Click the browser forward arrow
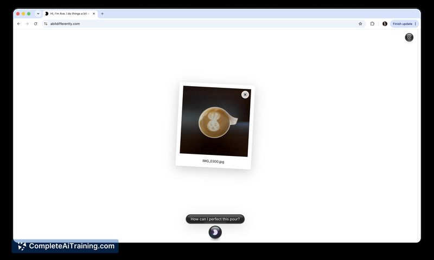Screen dimensions: 434x260 27,24
